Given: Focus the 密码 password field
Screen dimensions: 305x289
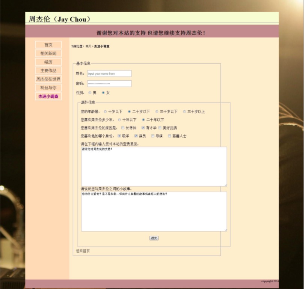Looking at the screenshot, I should point(109,84).
